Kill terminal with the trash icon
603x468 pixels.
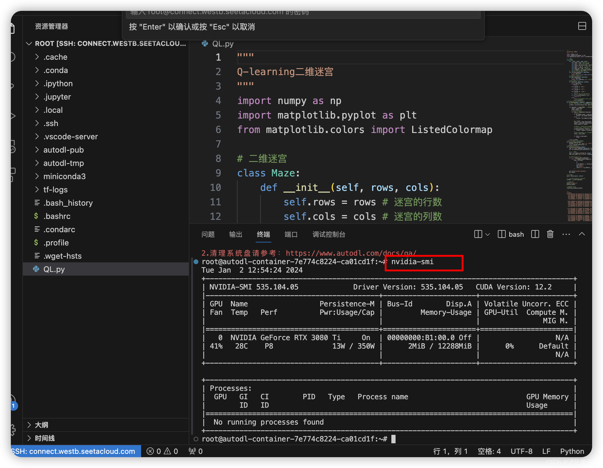pyautogui.click(x=550, y=234)
